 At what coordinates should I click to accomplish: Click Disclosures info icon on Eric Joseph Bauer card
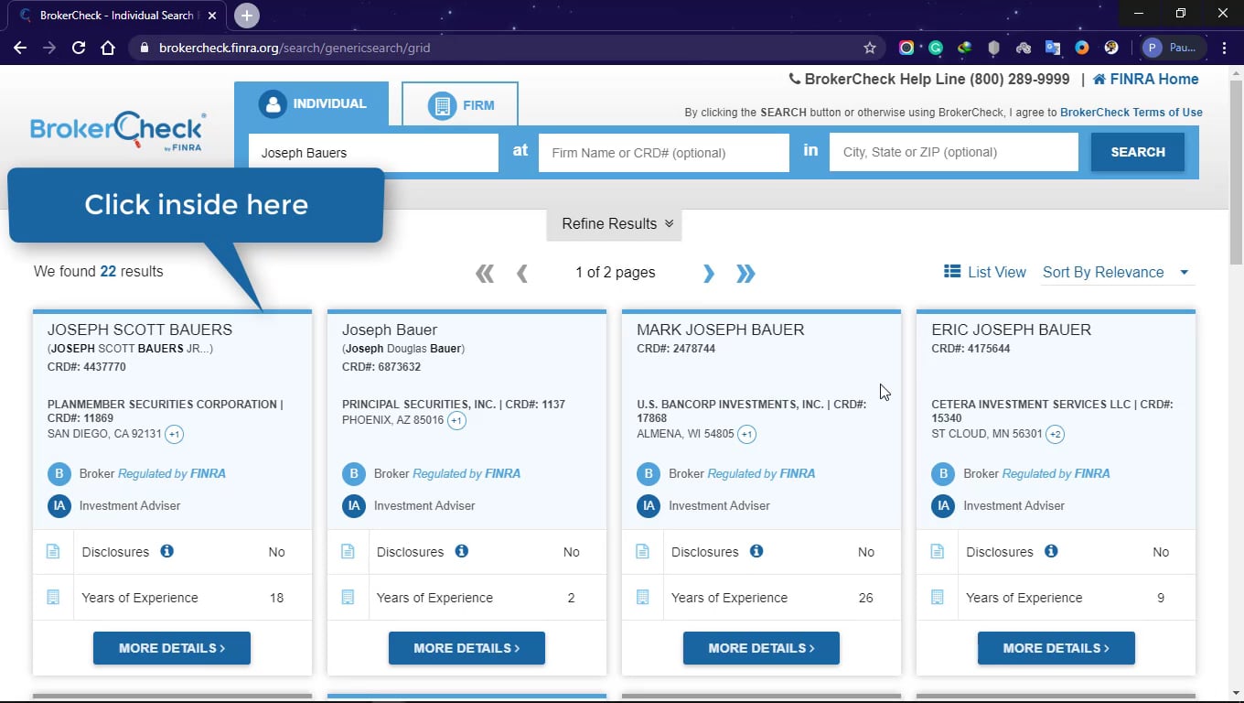point(1051,551)
